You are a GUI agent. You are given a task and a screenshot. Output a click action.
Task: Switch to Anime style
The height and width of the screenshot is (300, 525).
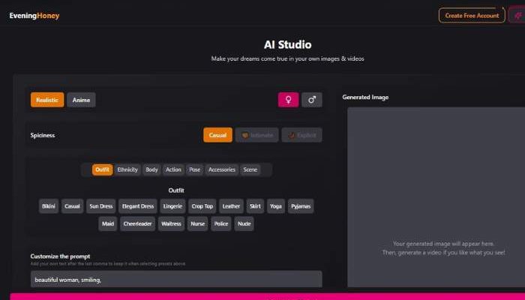pyautogui.click(x=81, y=100)
